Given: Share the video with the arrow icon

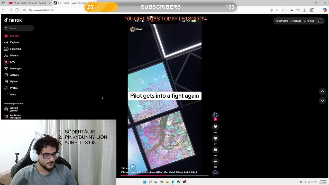Looking at the screenshot, I should (x=215, y=161).
